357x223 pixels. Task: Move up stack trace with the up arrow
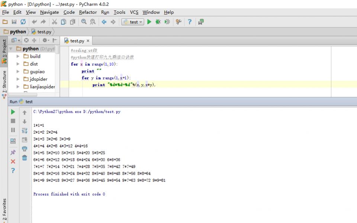[x=25, y=112]
